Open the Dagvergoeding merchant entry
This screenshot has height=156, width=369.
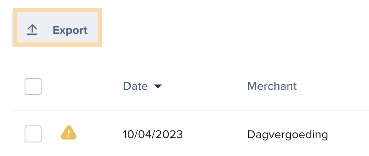coord(287,135)
